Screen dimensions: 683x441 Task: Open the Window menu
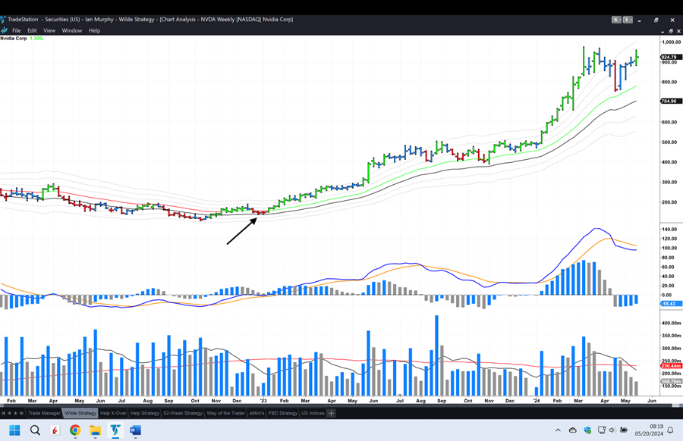click(72, 30)
